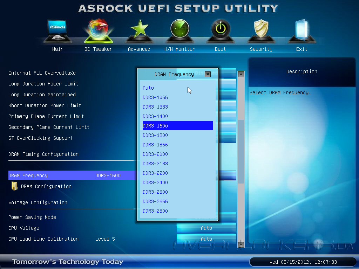
Task: Open the Advanced star icon
Action: click(139, 31)
